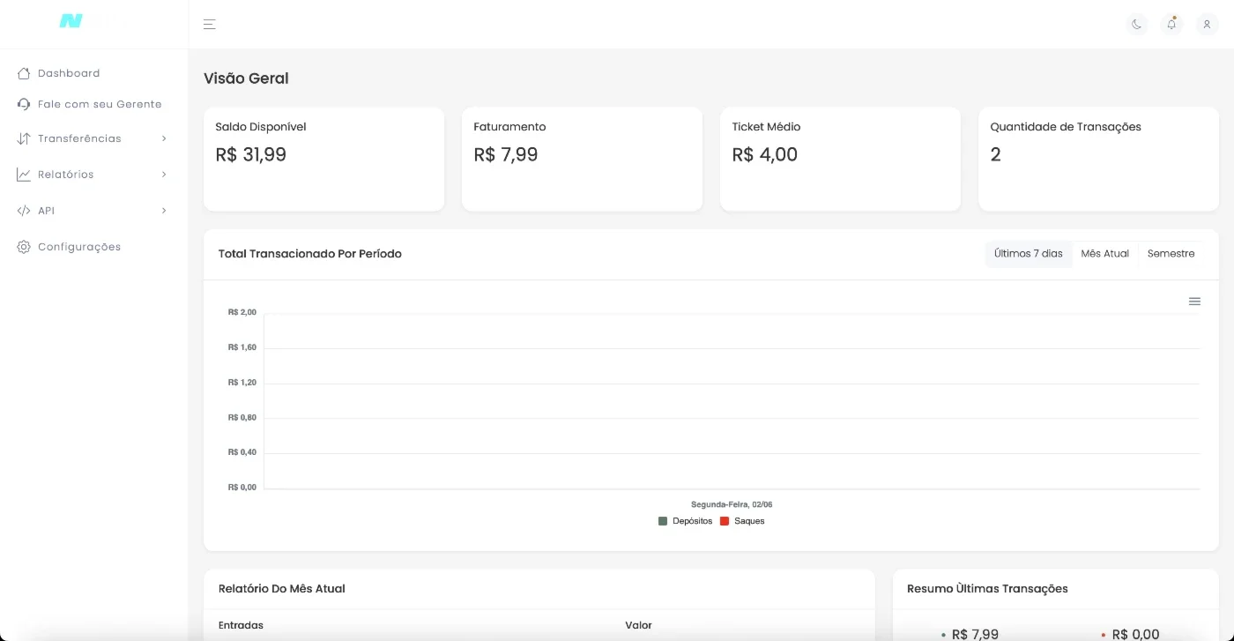Click the Saldo Disponível card
1234x641 pixels.
[x=323, y=160]
